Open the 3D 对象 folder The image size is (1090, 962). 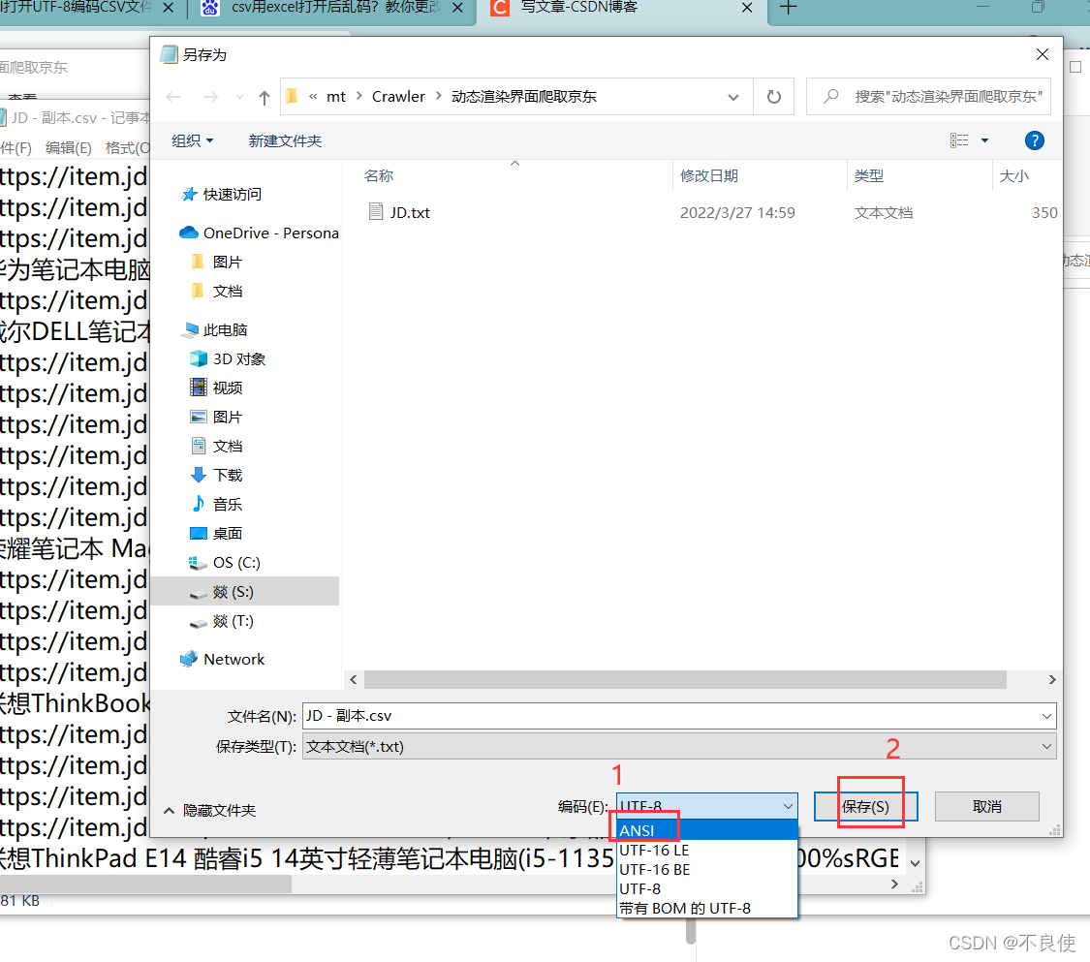[229, 359]
